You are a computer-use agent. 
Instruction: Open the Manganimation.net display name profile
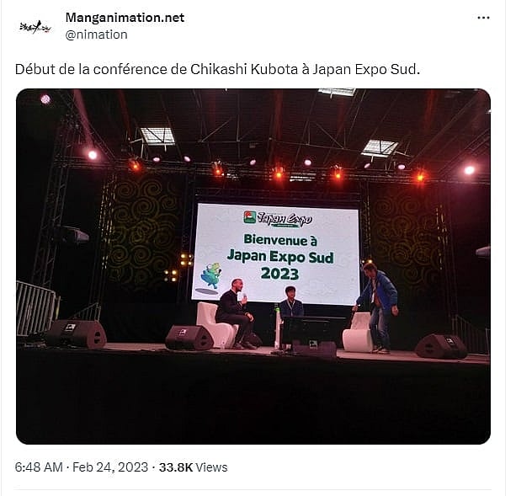(x=125, y=18)
